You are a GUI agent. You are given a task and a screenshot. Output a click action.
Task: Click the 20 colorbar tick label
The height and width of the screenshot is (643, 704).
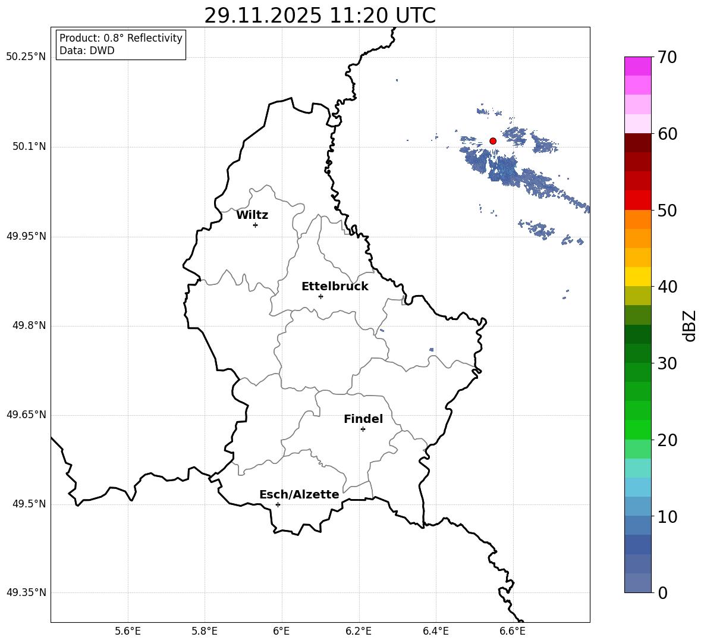point(667,440)
